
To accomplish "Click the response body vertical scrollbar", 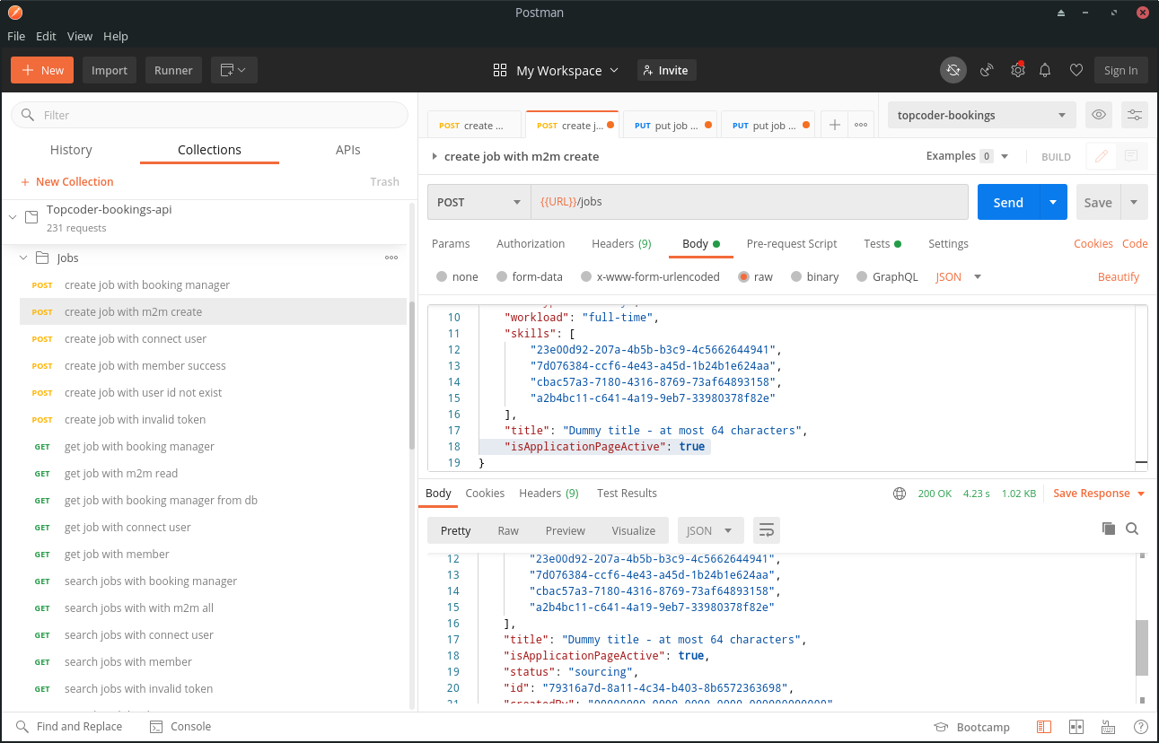I will click(x=1142, y=647).
